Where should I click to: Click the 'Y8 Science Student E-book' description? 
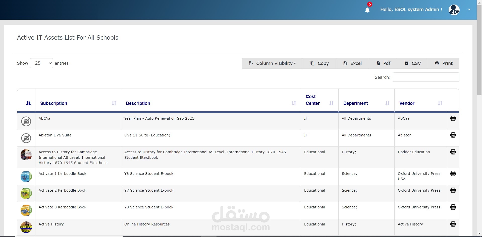pos(149,207)
